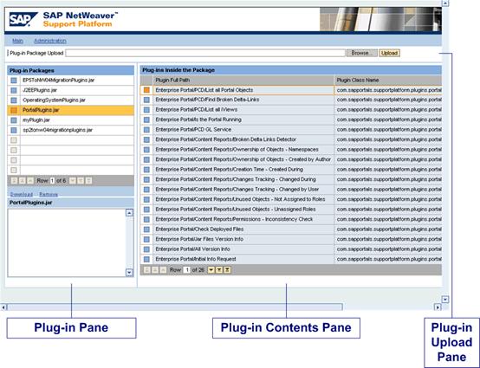Jump to last page of plug-ins table

[x=227, y=270]
